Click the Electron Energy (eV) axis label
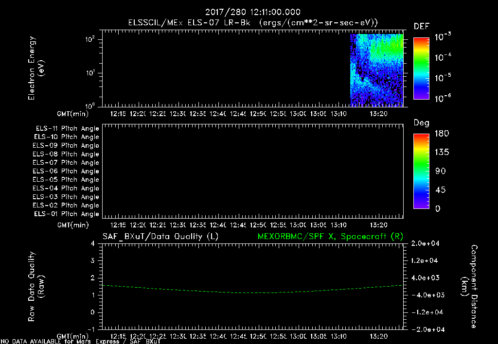Viewport: 498px width, 344px height. [36, 68]
